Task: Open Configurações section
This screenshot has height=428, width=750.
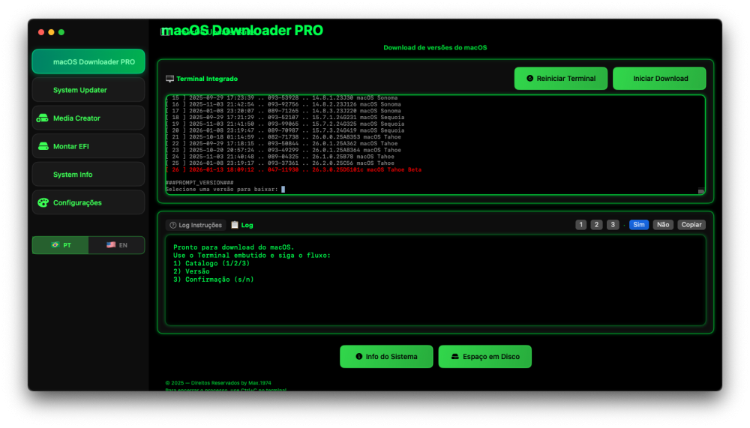Action: (88, 203)
